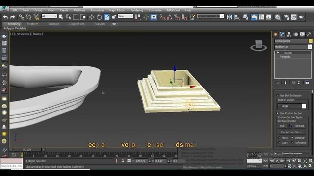Open the MAXScript menu
Screen dimensions: 314x176
tap(173, 10)
